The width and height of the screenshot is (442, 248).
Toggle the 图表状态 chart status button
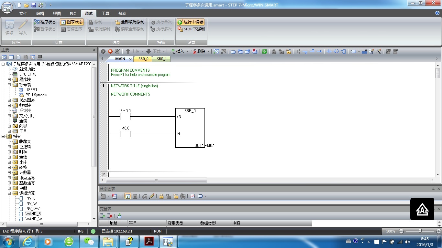click(x=72, y=22)
